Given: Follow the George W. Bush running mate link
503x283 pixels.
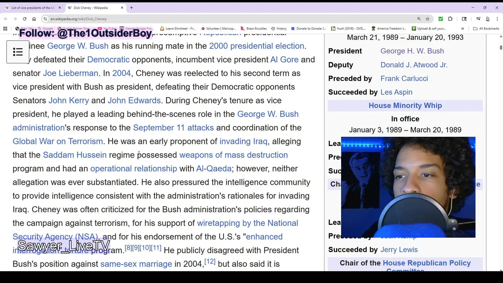Looking at the screenshot, I should pos(78,46).
